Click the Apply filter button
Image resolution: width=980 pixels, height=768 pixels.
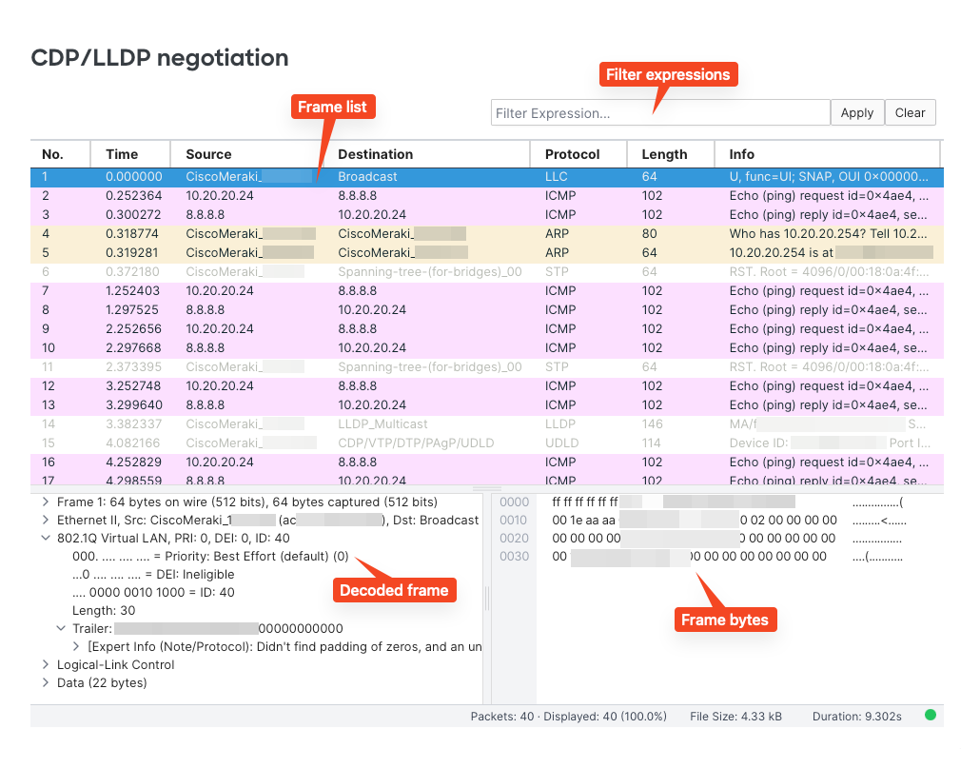pyautogui.click(x=856, y=112)
